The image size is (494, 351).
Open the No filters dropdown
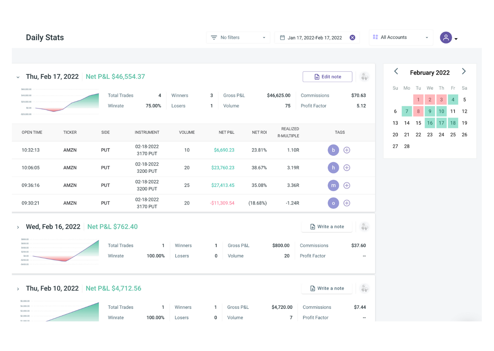(238, 37)
